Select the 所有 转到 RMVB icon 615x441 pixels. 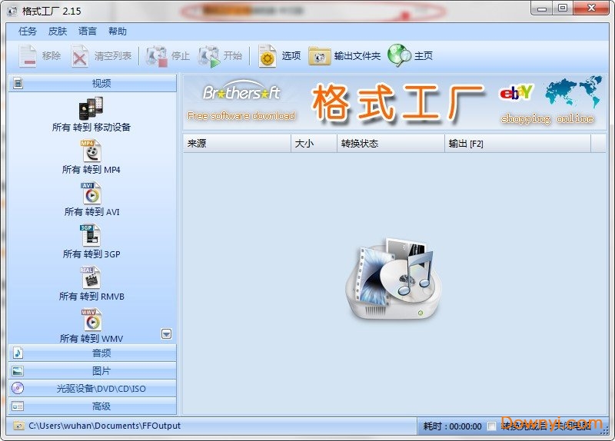(x=91, y=277)
